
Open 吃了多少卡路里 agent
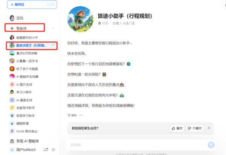click(x=27, y=69)
